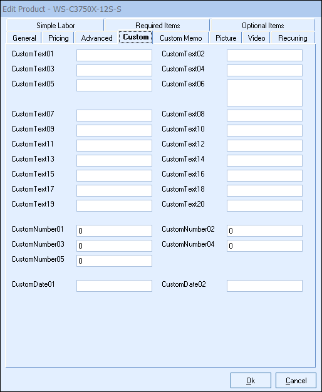Switch to the Picture tab

coord(226,38)
